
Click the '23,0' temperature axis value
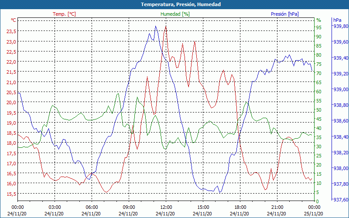[11, 41]
